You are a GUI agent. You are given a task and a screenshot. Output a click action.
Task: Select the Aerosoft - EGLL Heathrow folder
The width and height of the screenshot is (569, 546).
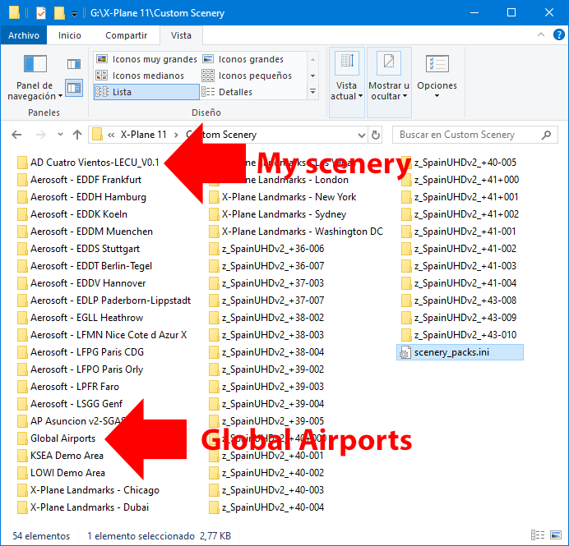click(x=81, y=318)
